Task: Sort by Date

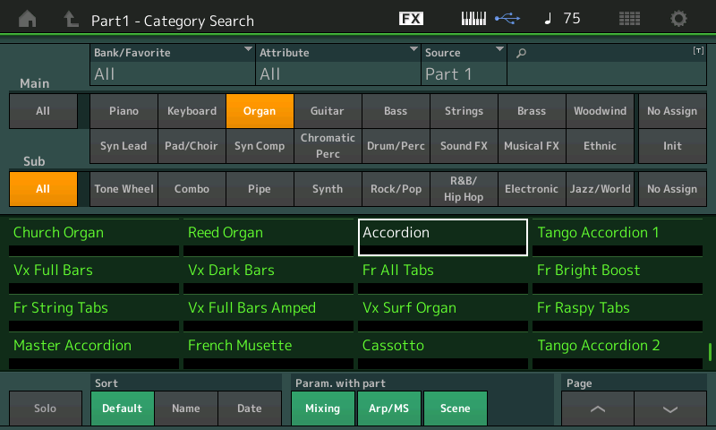Action: coord(250,408)
